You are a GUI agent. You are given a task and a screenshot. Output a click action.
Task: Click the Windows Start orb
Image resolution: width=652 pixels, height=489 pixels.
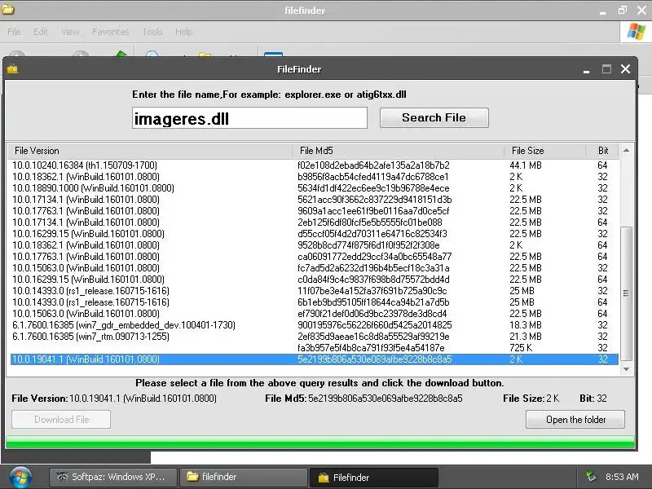20,478
